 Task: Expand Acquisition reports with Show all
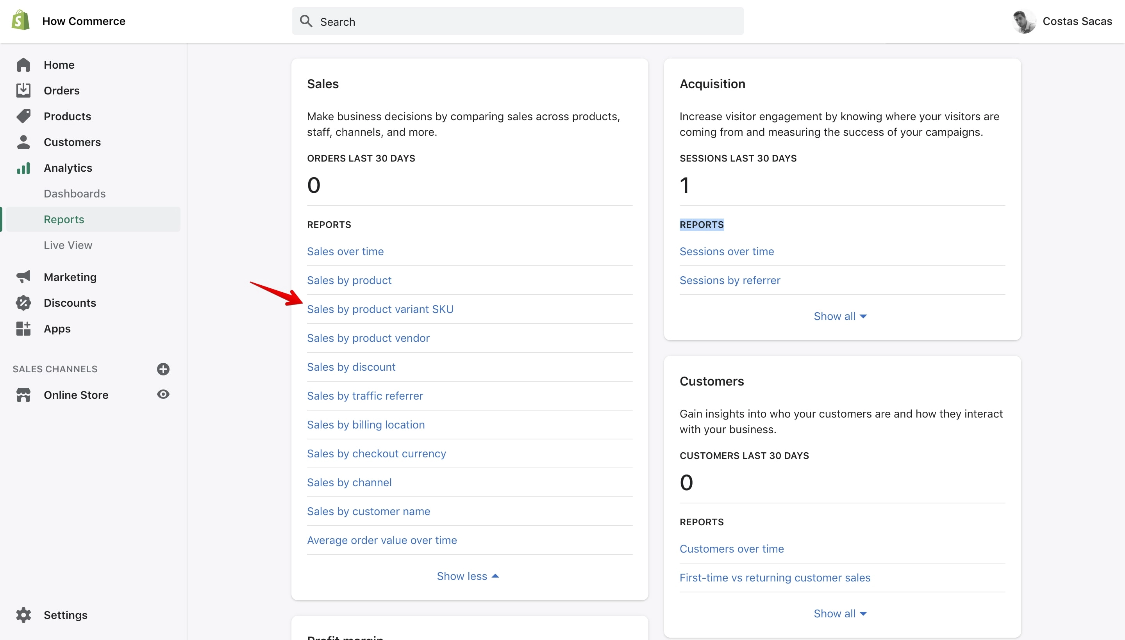(x=840, y=316)
